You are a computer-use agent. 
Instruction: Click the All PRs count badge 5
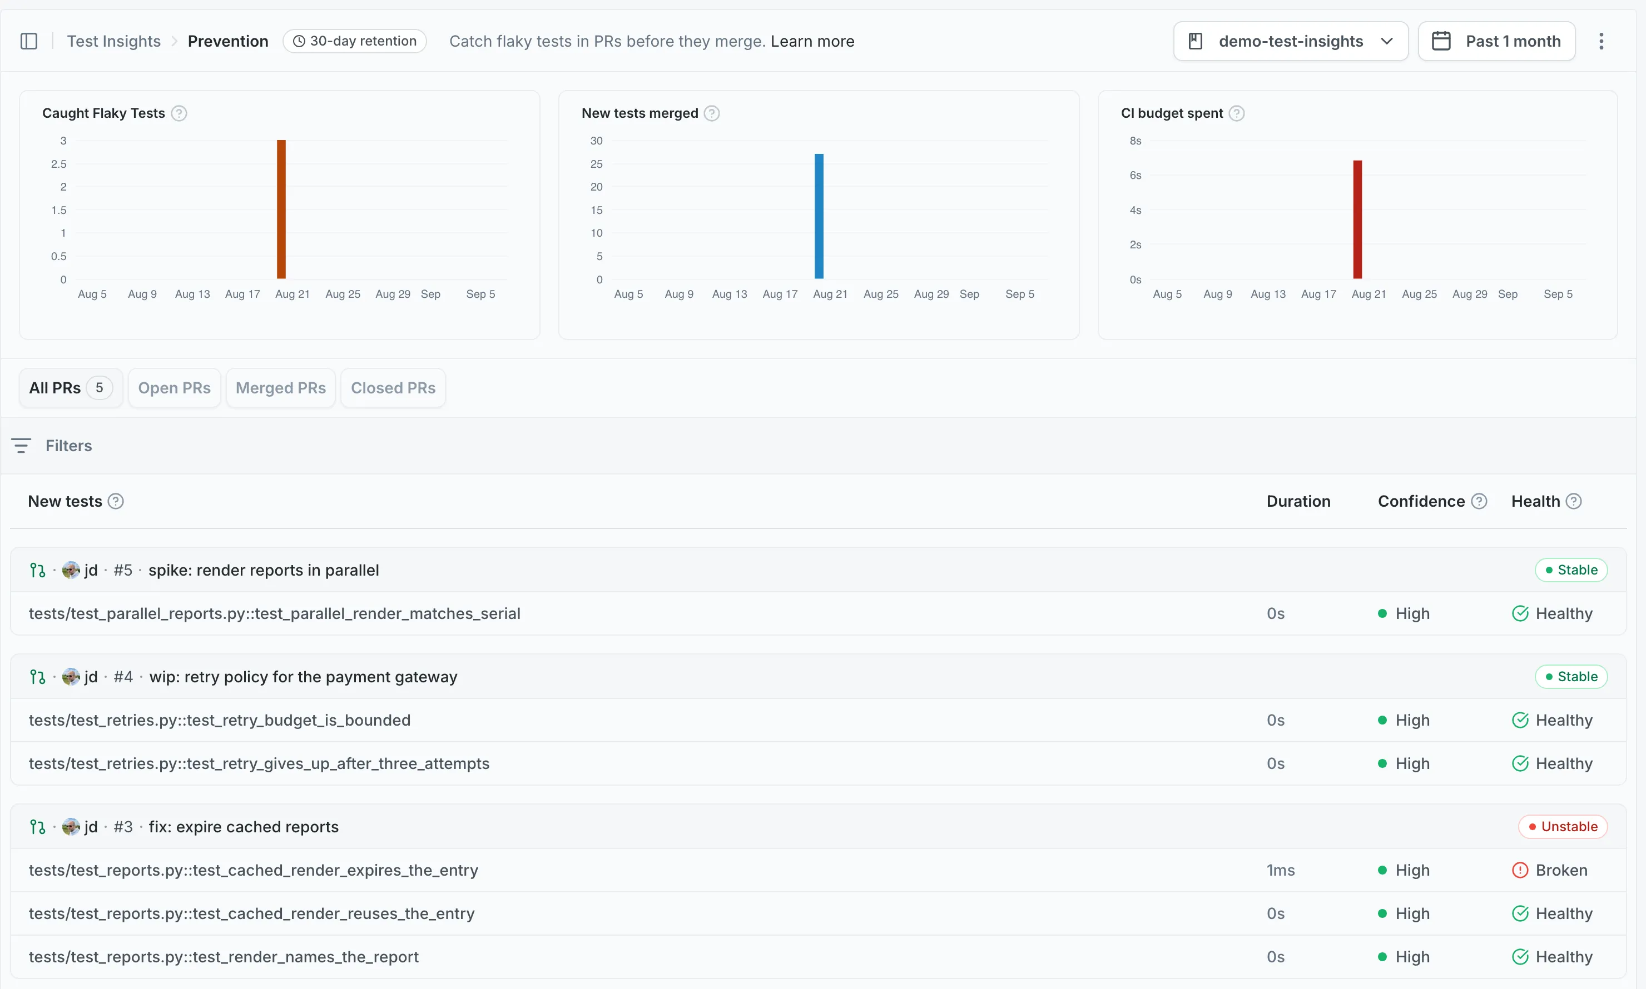(x=100, y=388)
